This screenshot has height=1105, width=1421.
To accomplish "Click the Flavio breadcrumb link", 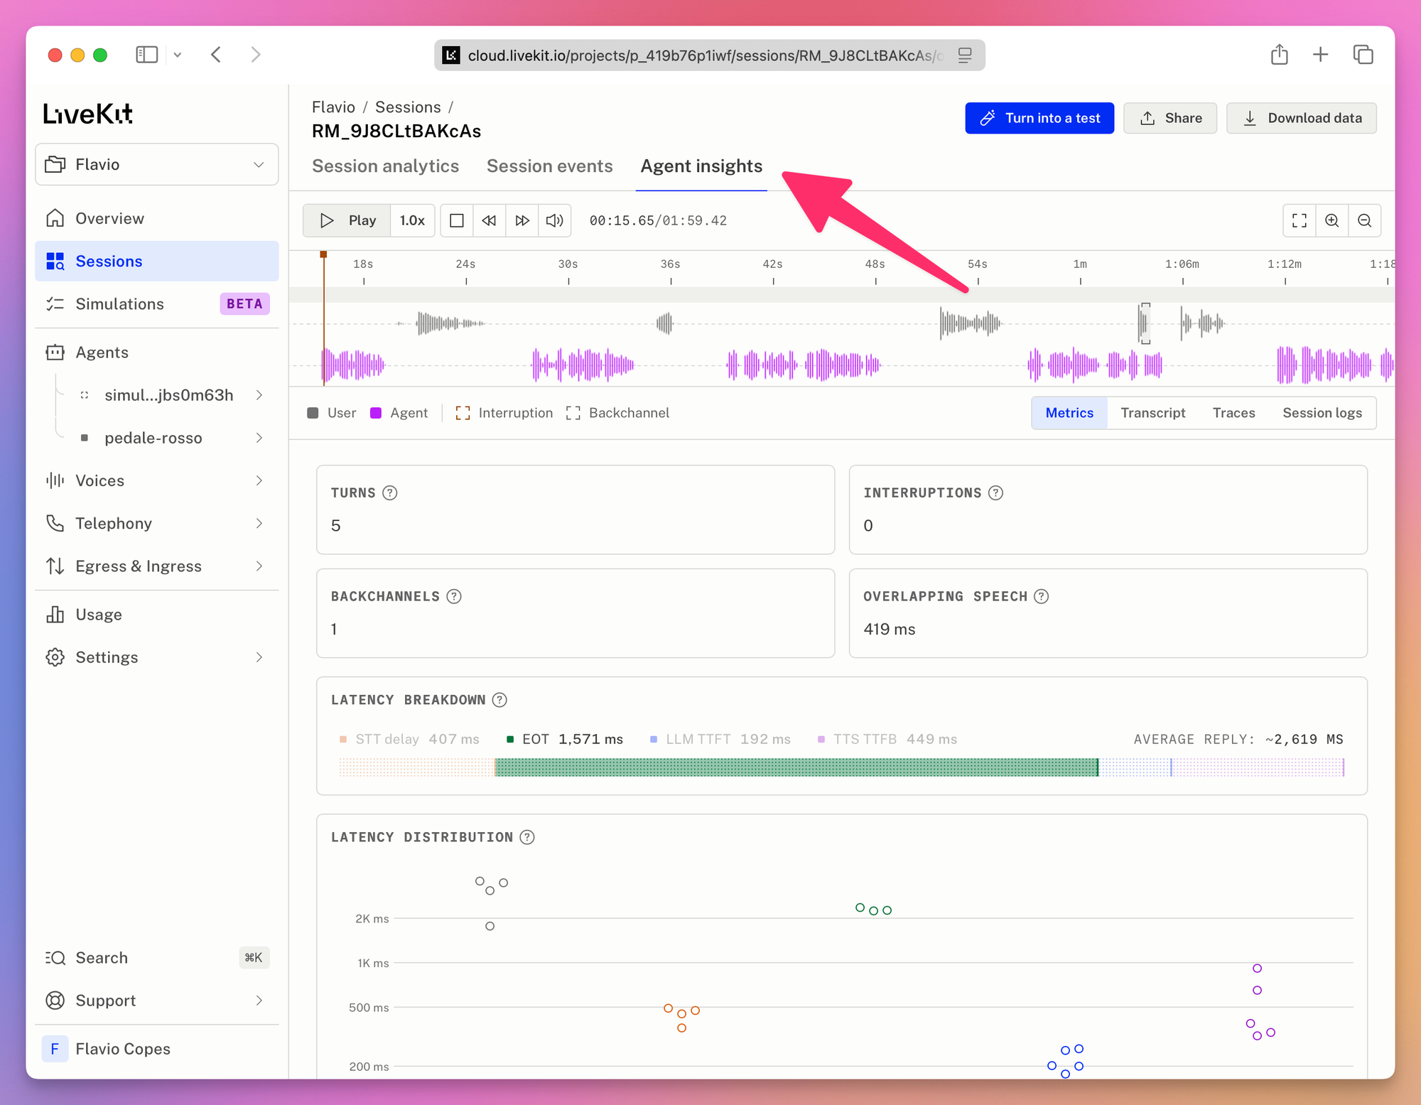I will pyautogui.click(x=333, y=107).
